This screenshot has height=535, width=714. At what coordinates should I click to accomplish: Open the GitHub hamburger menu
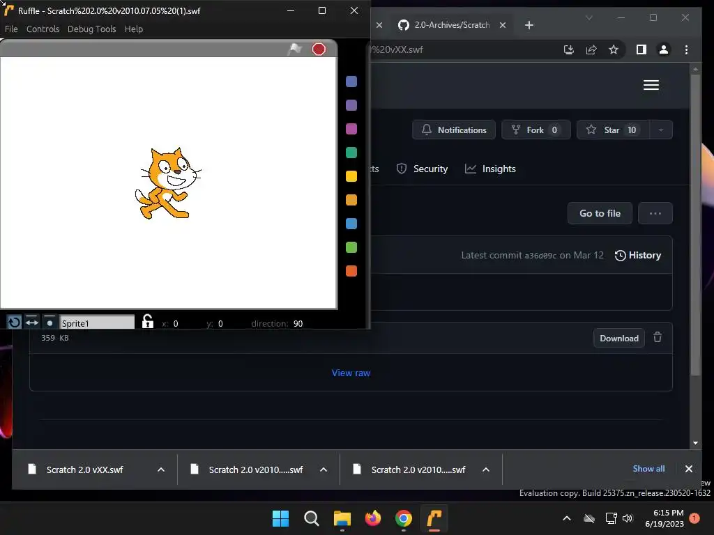tap(651, 85)
